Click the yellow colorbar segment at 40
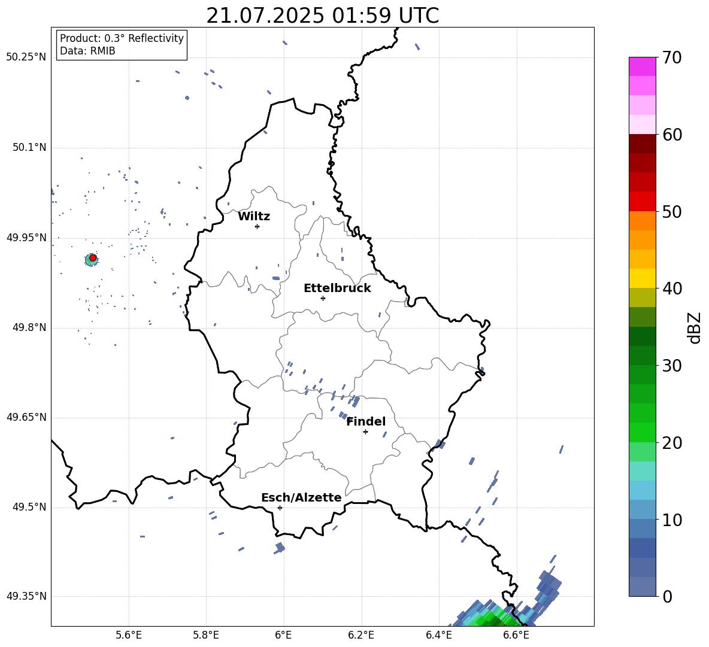Viewport: 709px width, 647px height. [x=642, y=278]
